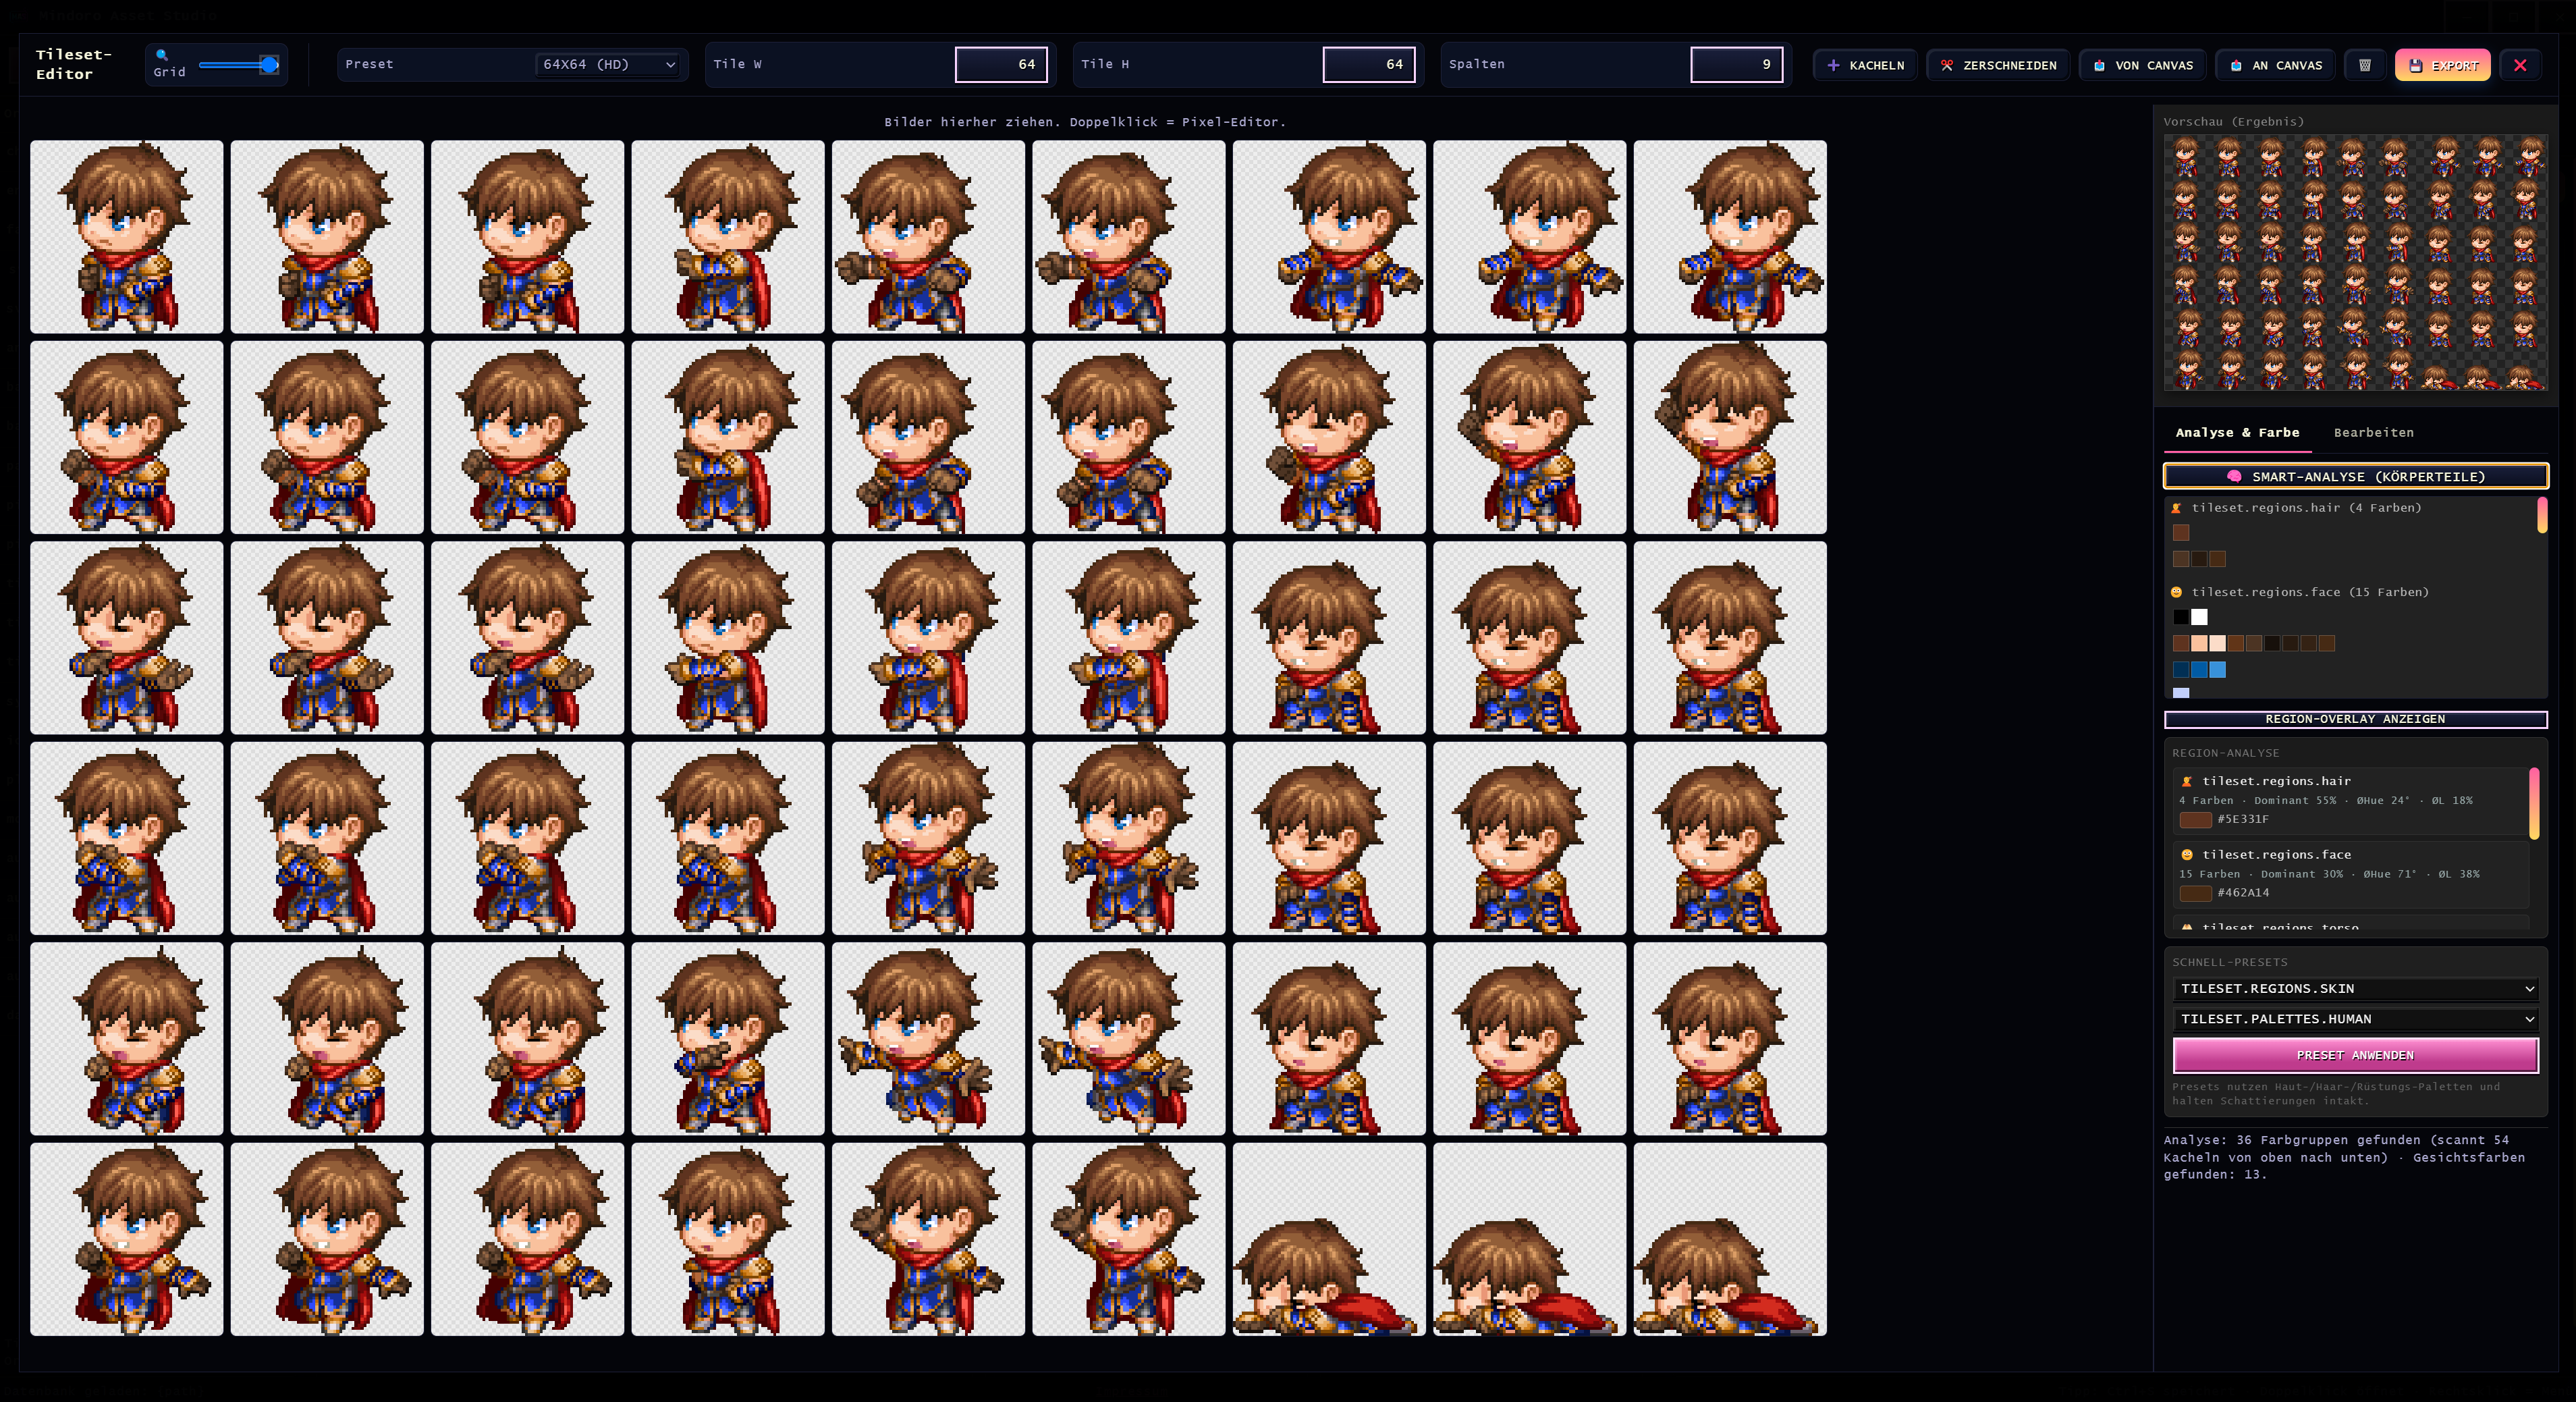
Task: Open the Preset 64x64 (HD) dropdown
Action: tap(608, 64)
